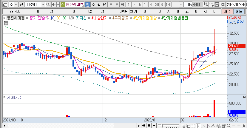Click the bottom magnifier zoom icon
The width and height of the screenshot is (247, 128).
pyautogui.click(x=229, y=126)
